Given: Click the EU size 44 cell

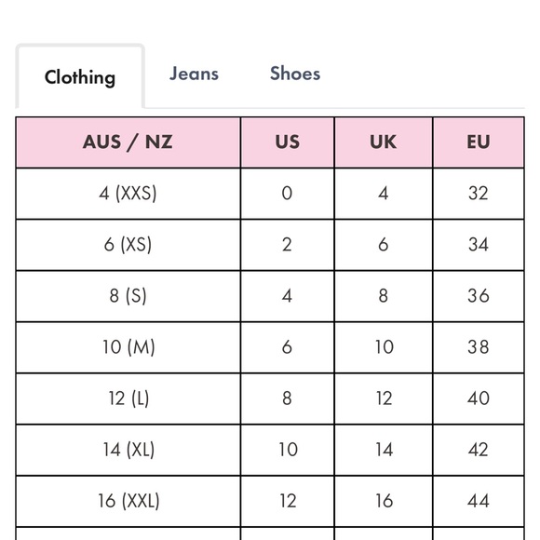Looking at the screenshot, I should [x=479, y=501].
